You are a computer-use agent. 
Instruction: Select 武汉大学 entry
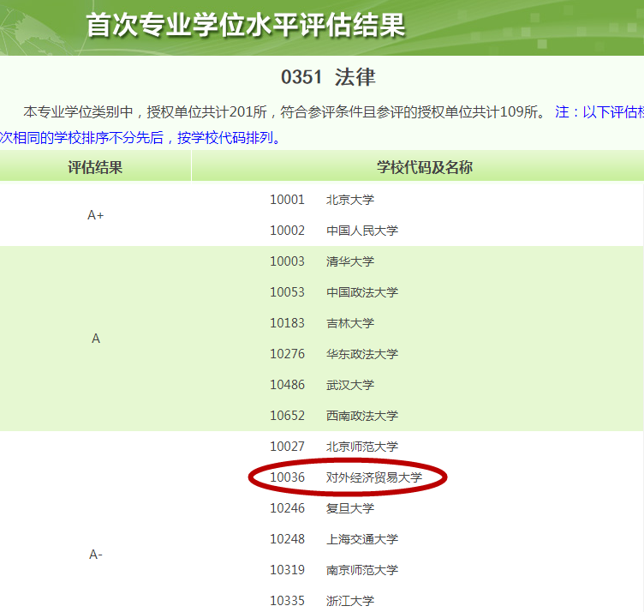point(350,385)
